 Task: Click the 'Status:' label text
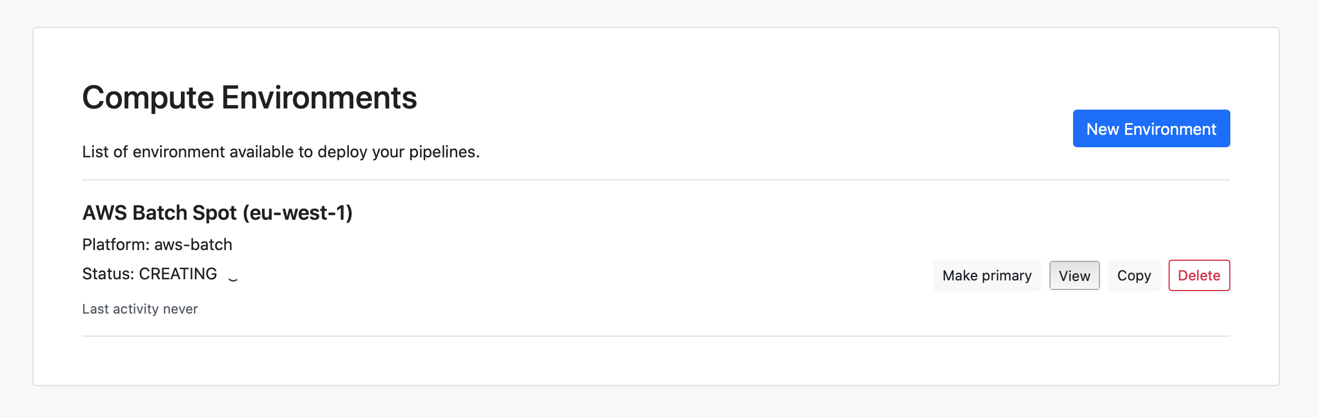[x=108, y=274]
